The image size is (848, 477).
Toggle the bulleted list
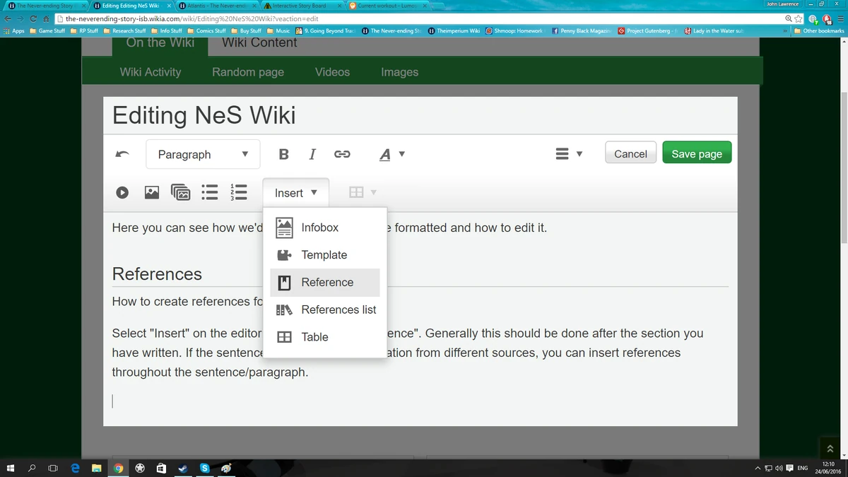(x=210, y=192)
